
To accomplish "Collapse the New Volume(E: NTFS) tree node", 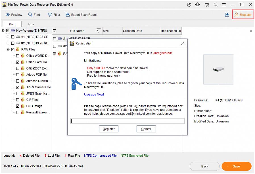I will click(x=3, y=30).
